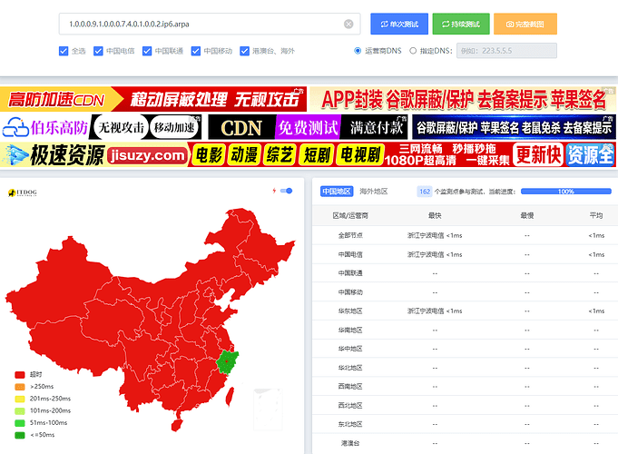Select the 指定DNS radio button
The image size is (618, 454).
[413, 51]
